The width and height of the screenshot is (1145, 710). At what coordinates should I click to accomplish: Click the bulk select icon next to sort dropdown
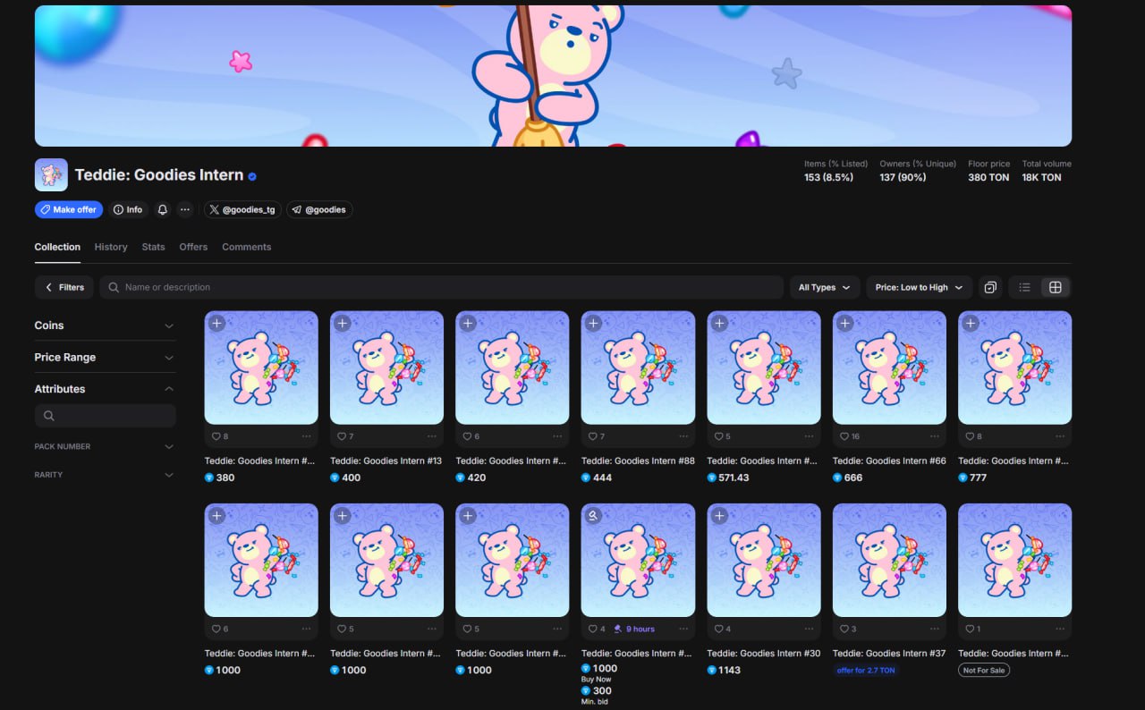tap(990, 287)
